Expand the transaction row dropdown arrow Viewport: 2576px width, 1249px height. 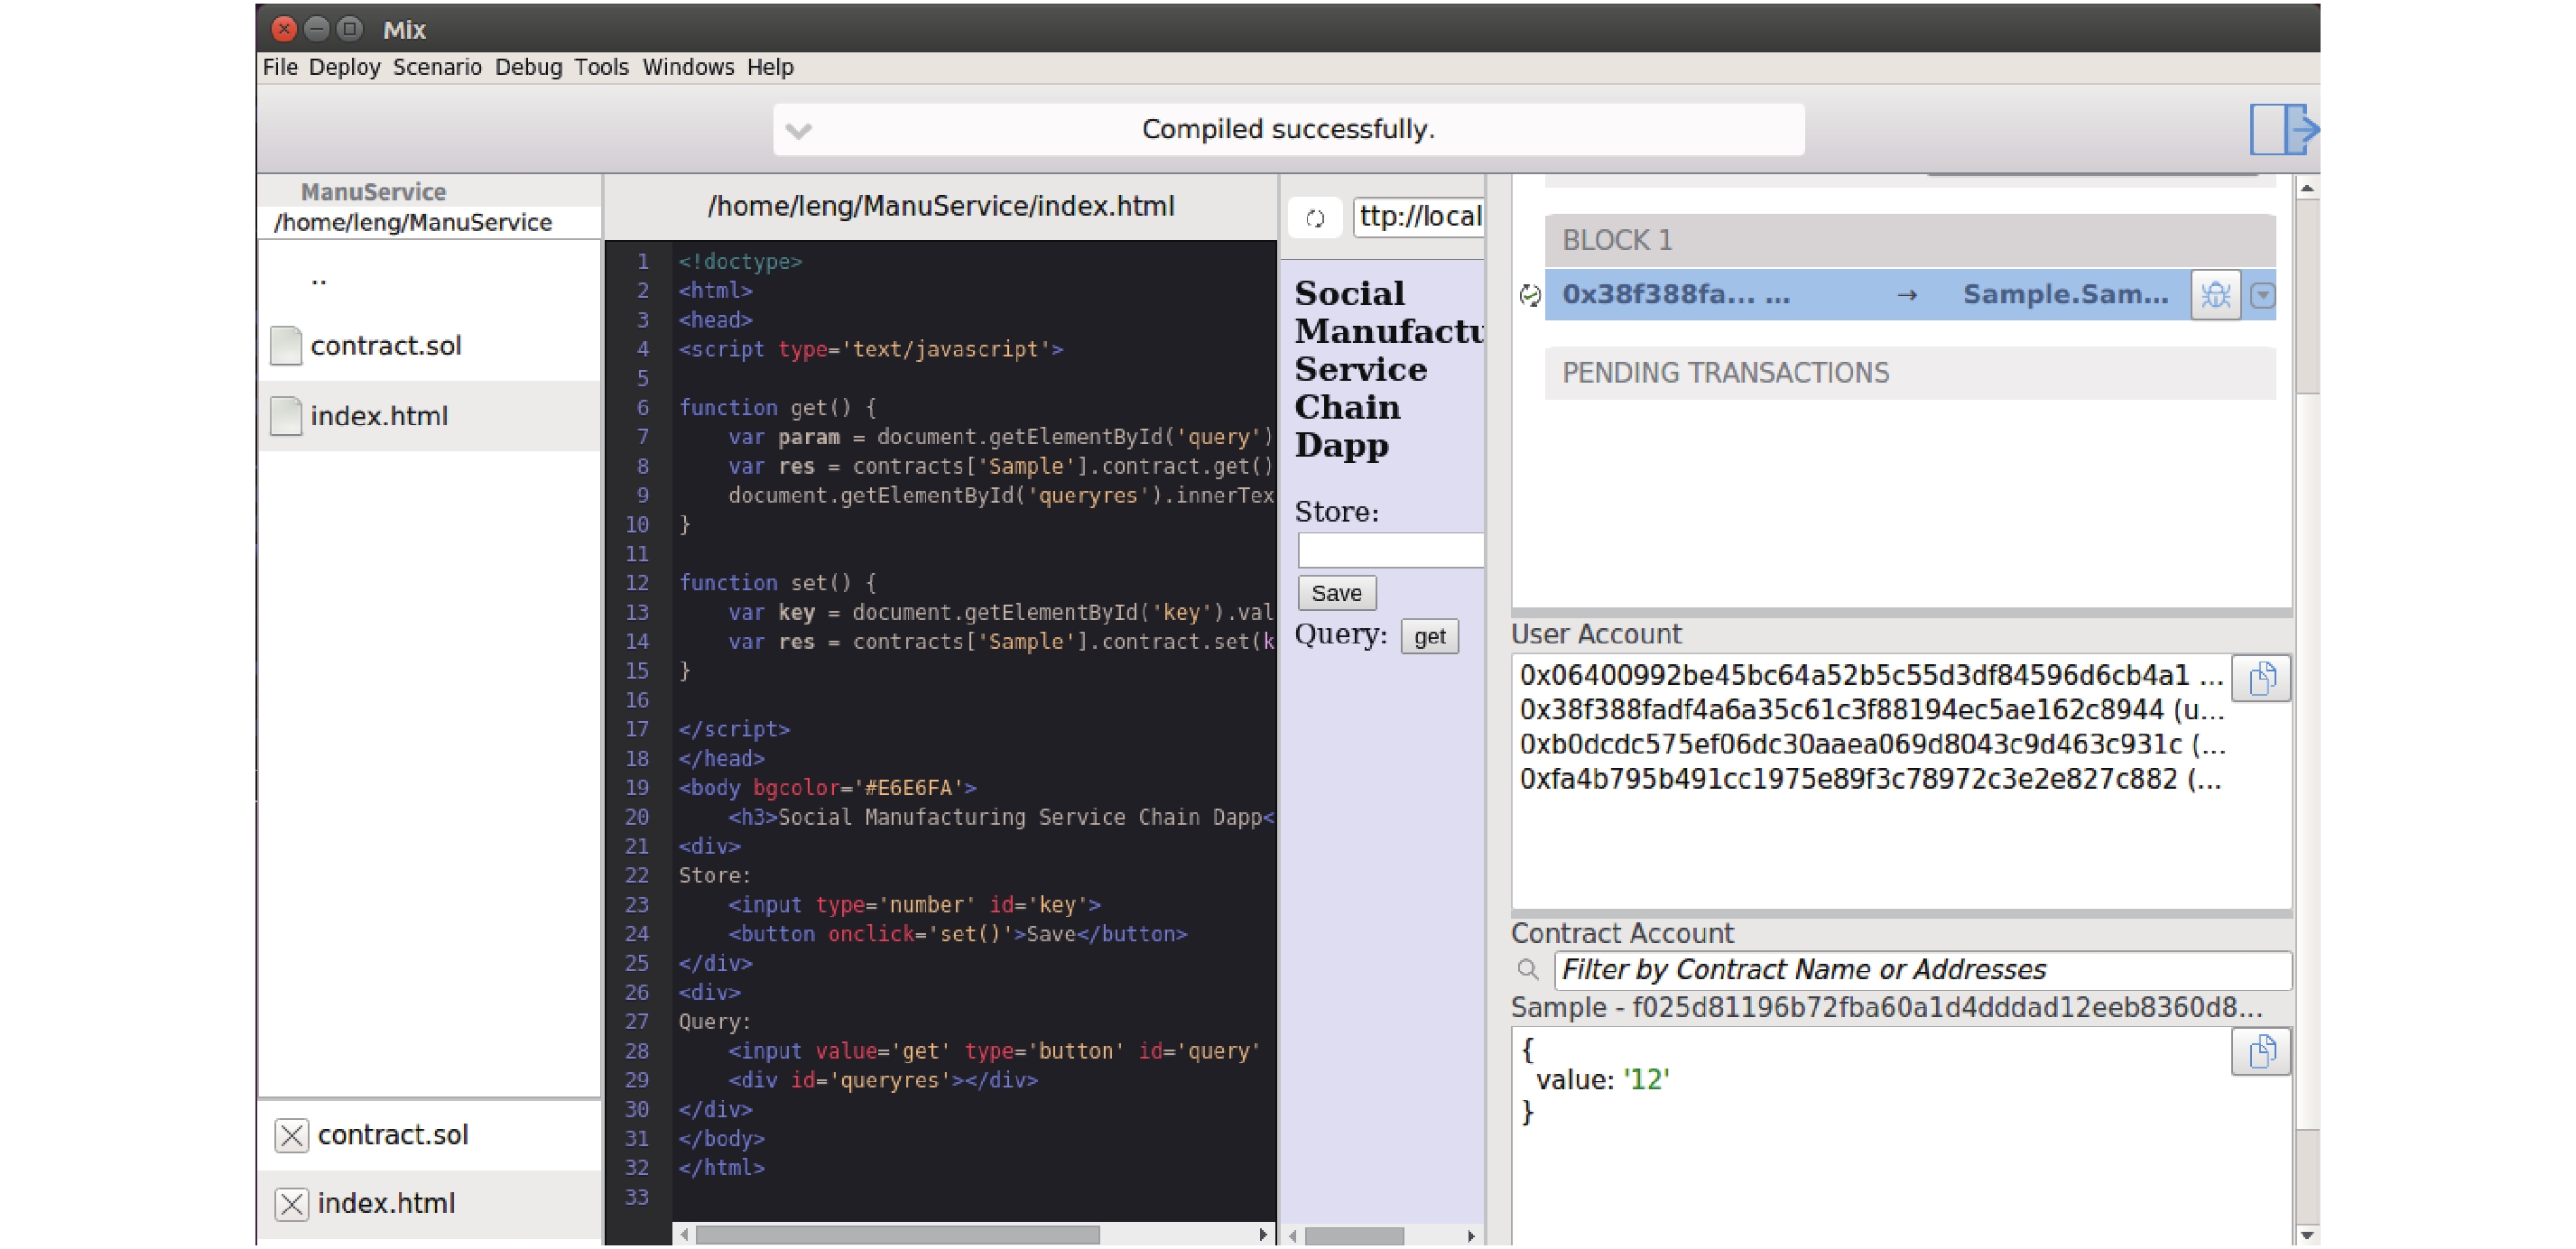pos(2262,295)
